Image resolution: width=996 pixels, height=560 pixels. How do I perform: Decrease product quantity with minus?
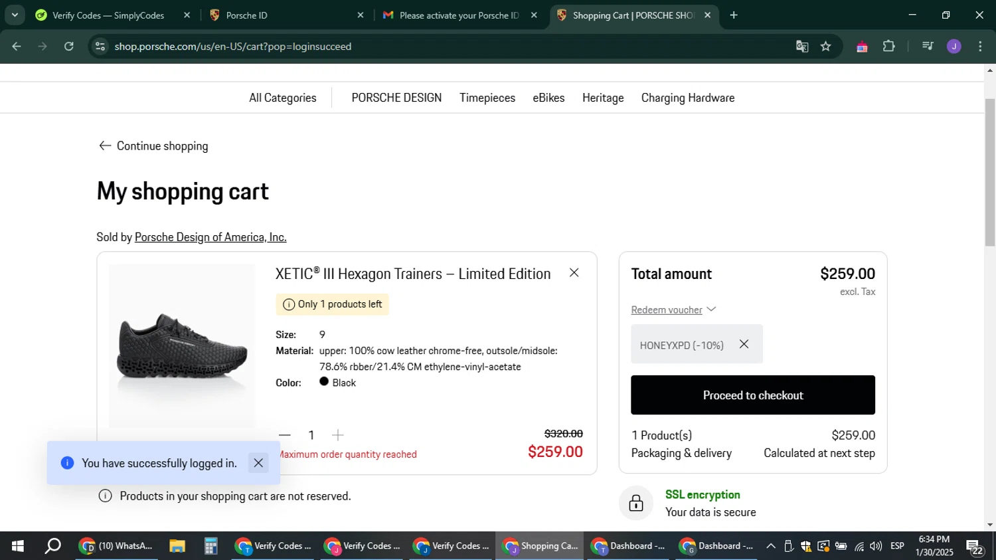[285, 435]
